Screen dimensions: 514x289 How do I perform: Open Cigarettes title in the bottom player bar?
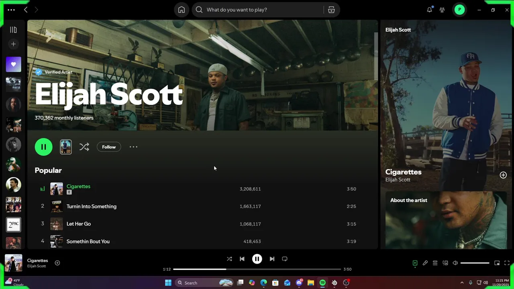point(37,261)
